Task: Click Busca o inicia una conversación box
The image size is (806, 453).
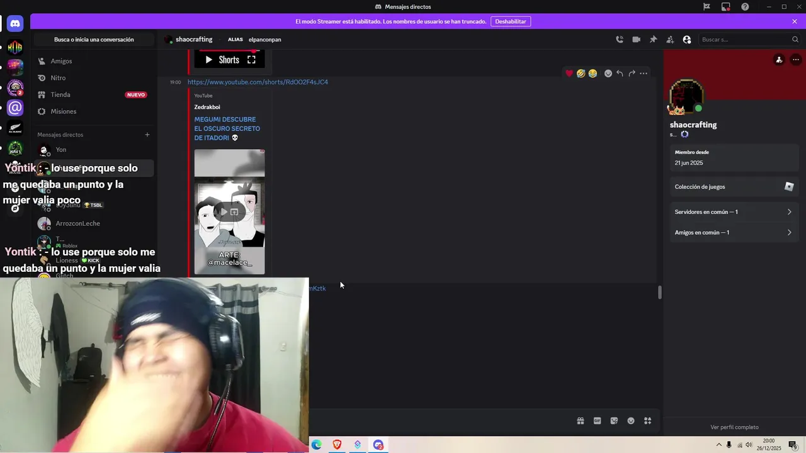Action: click(x=94, y=40)
